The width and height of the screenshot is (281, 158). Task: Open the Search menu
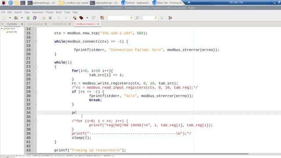pos(18,12)
